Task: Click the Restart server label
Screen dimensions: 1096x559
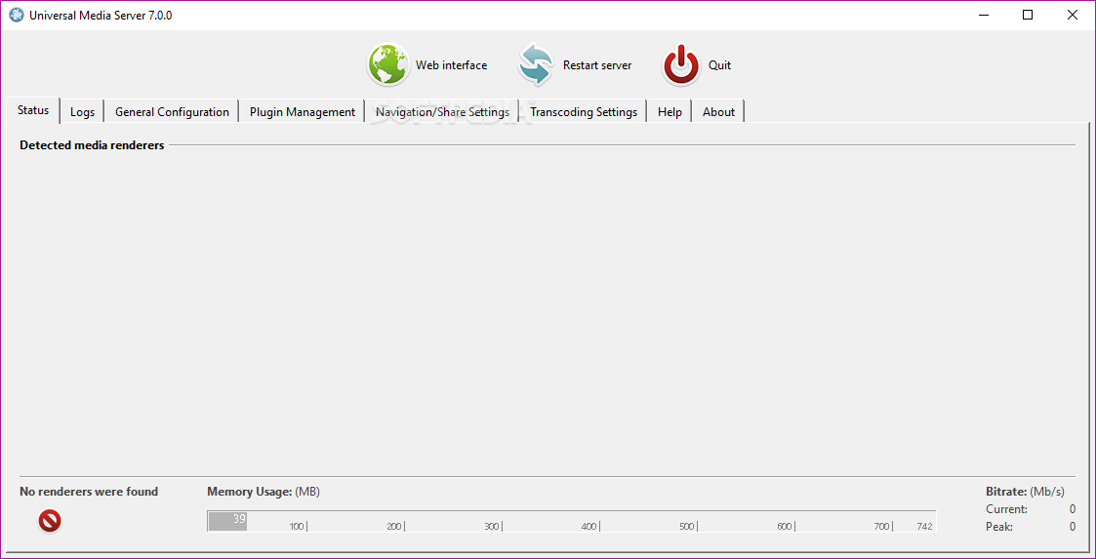Action: [x=597, y=65]
